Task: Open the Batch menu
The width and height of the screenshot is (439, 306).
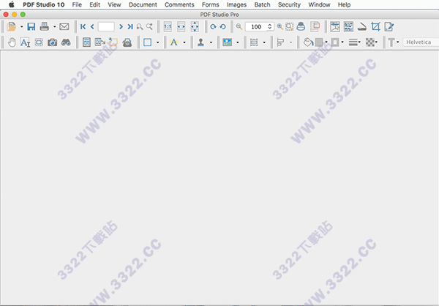Action: 262,4
